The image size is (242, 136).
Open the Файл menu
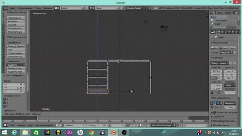[x=13, y=8]
